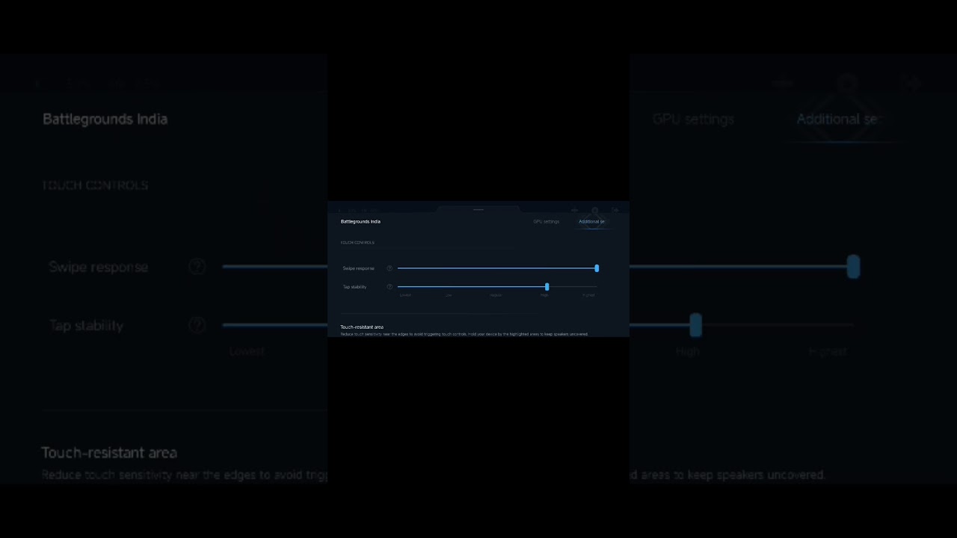Click the TOUCH CONTROLS section header
957x538 pixels.
point(357,243)
